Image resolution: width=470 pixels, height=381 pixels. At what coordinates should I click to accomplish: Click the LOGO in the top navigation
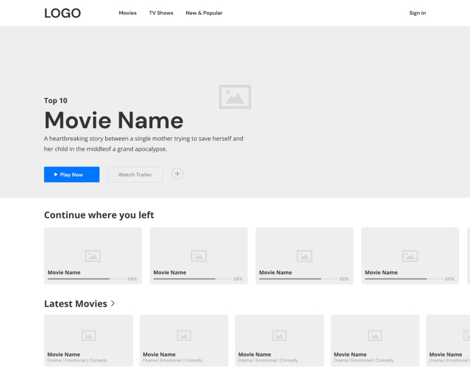[62, 13]
